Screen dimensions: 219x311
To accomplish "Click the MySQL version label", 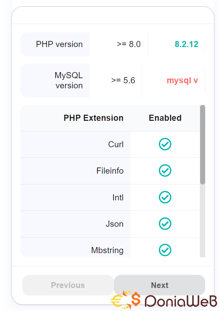I will tap(69, 80).
